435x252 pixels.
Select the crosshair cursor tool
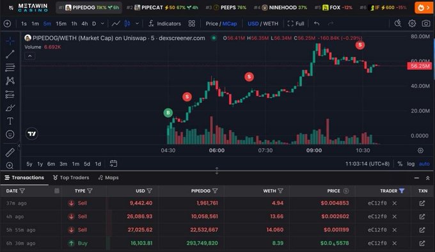point(10,41)
